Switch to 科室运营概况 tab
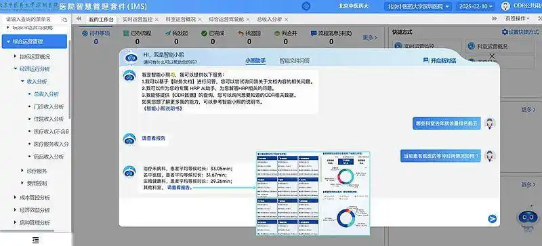This screenshot has height=246, width=542. click(x=180, y=20)
